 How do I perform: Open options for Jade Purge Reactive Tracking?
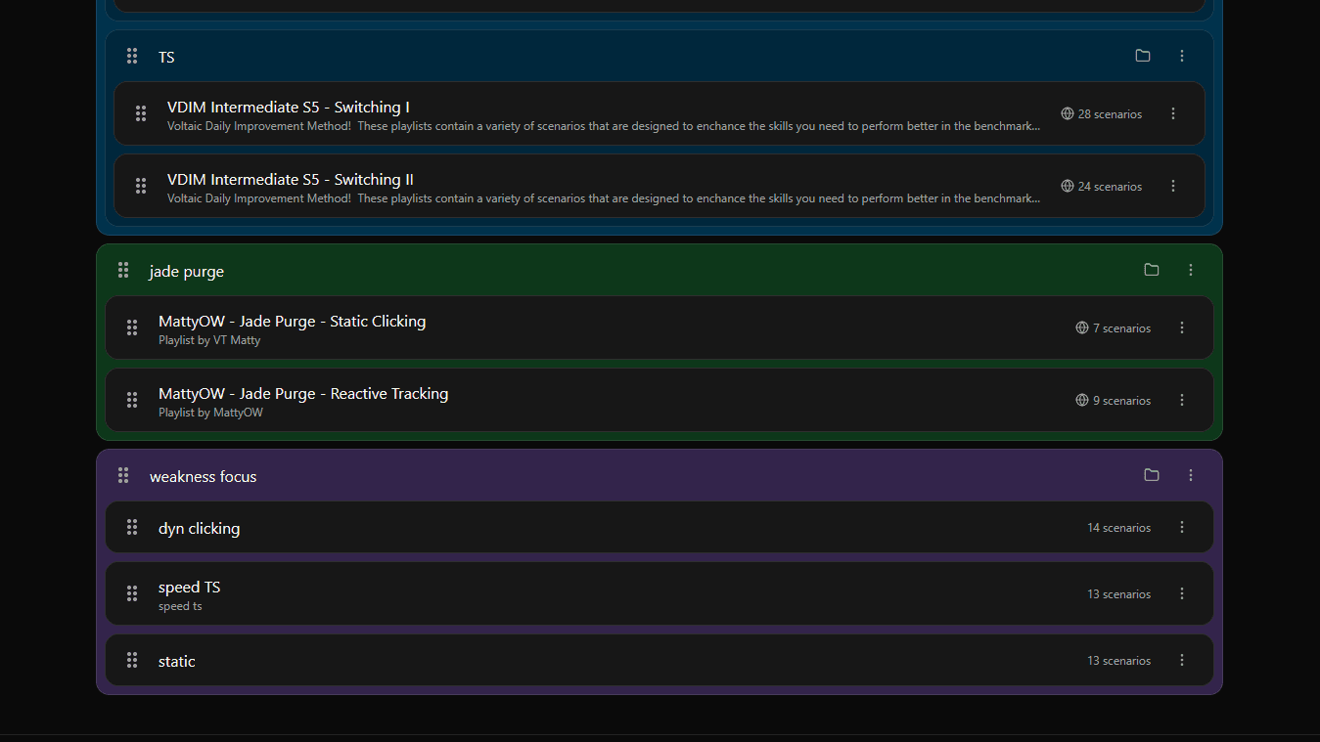[x=1182, y=400]
